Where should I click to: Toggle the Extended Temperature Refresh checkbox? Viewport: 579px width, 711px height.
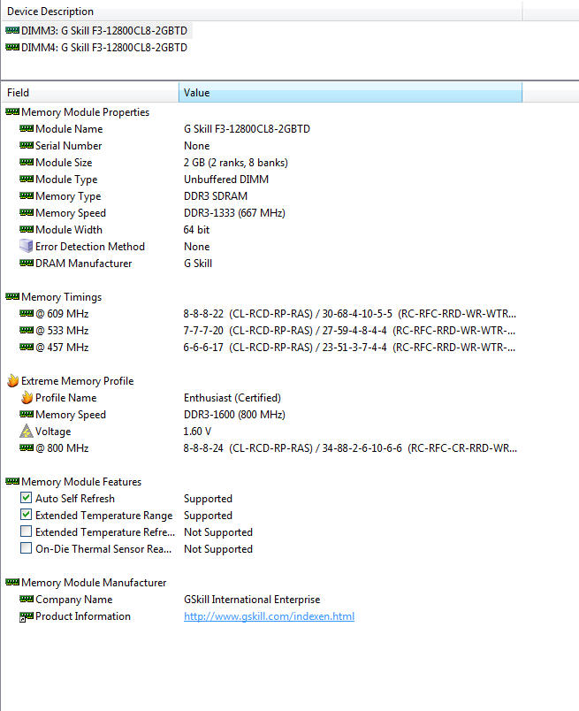click(x=27, y=531)
